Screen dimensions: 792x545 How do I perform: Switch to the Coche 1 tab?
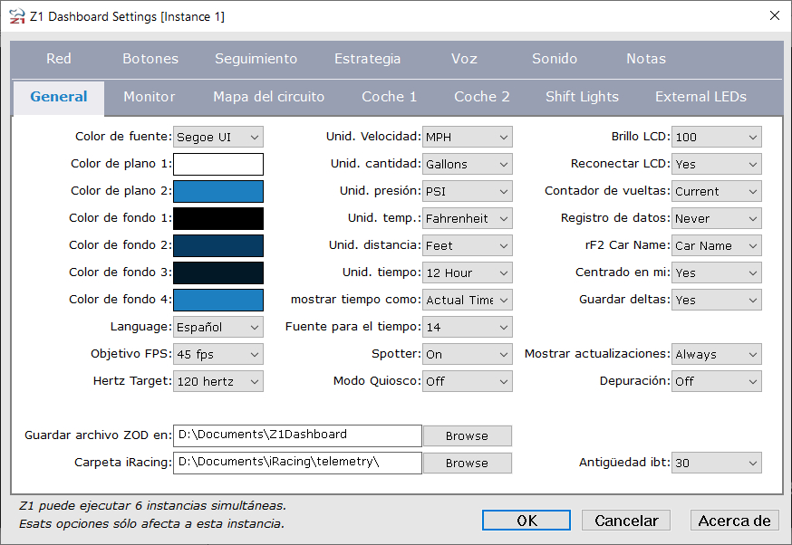click(389, 96)
